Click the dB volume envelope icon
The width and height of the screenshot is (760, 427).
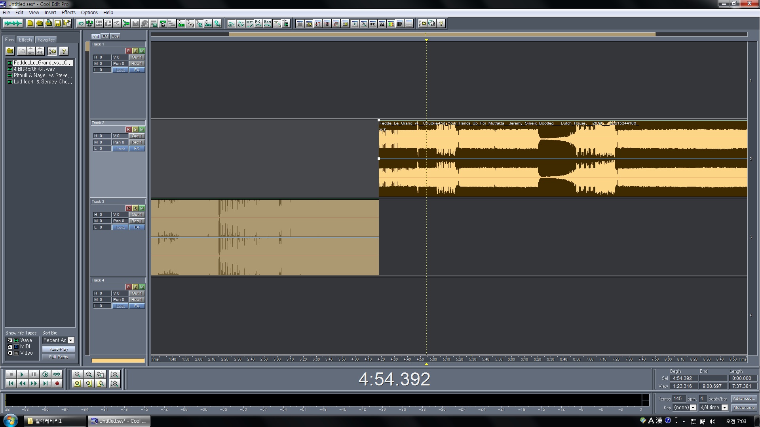tap(231, 23)
